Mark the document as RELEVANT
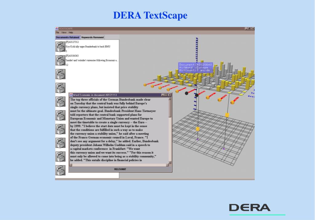 pyautogui.click(x=120, y=169)
